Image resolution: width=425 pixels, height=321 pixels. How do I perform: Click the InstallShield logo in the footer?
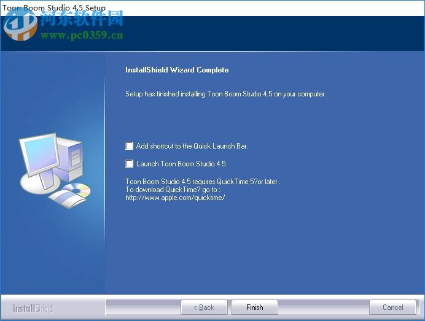pyautogui.click(x=33, y=308)
